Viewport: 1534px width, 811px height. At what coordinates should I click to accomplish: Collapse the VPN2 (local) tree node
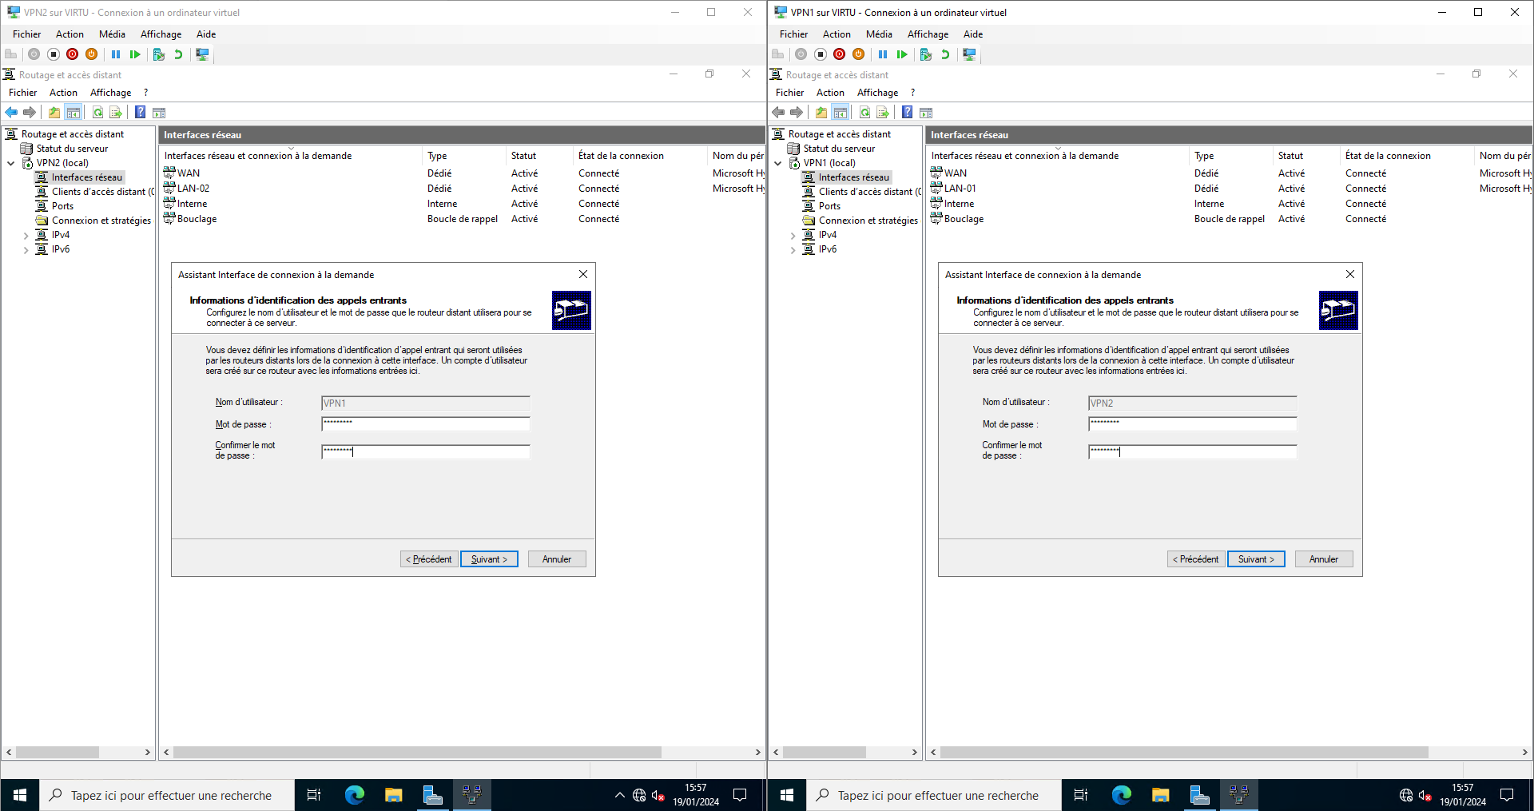11,163
